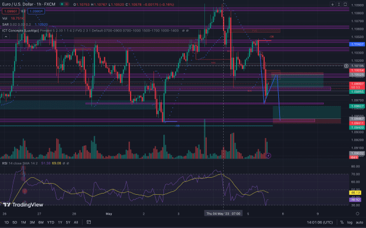The image size is (366, 228).
Task: Click the collapse-pane icon at top right
Action: point(338,4)
